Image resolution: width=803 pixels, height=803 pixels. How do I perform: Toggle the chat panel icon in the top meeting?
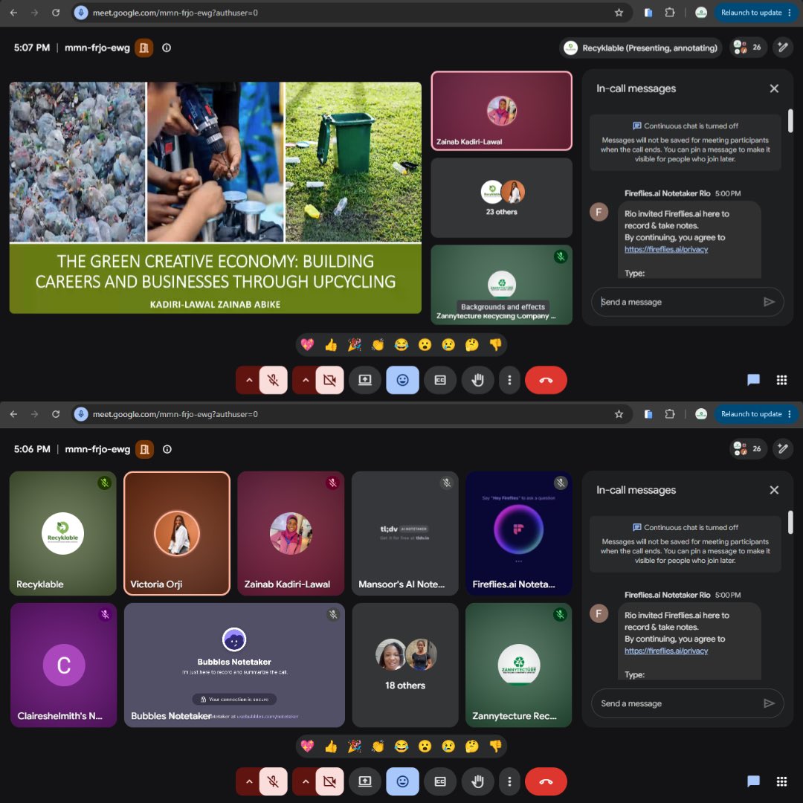[x=753, y=380]
